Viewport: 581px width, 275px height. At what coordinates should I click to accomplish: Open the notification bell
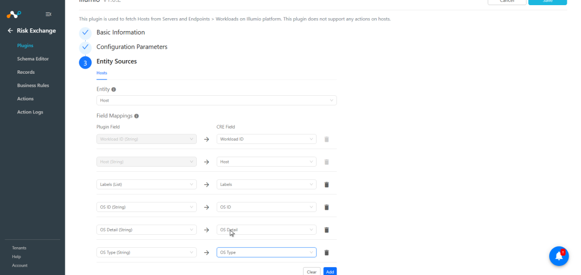[x=559, y=256]
